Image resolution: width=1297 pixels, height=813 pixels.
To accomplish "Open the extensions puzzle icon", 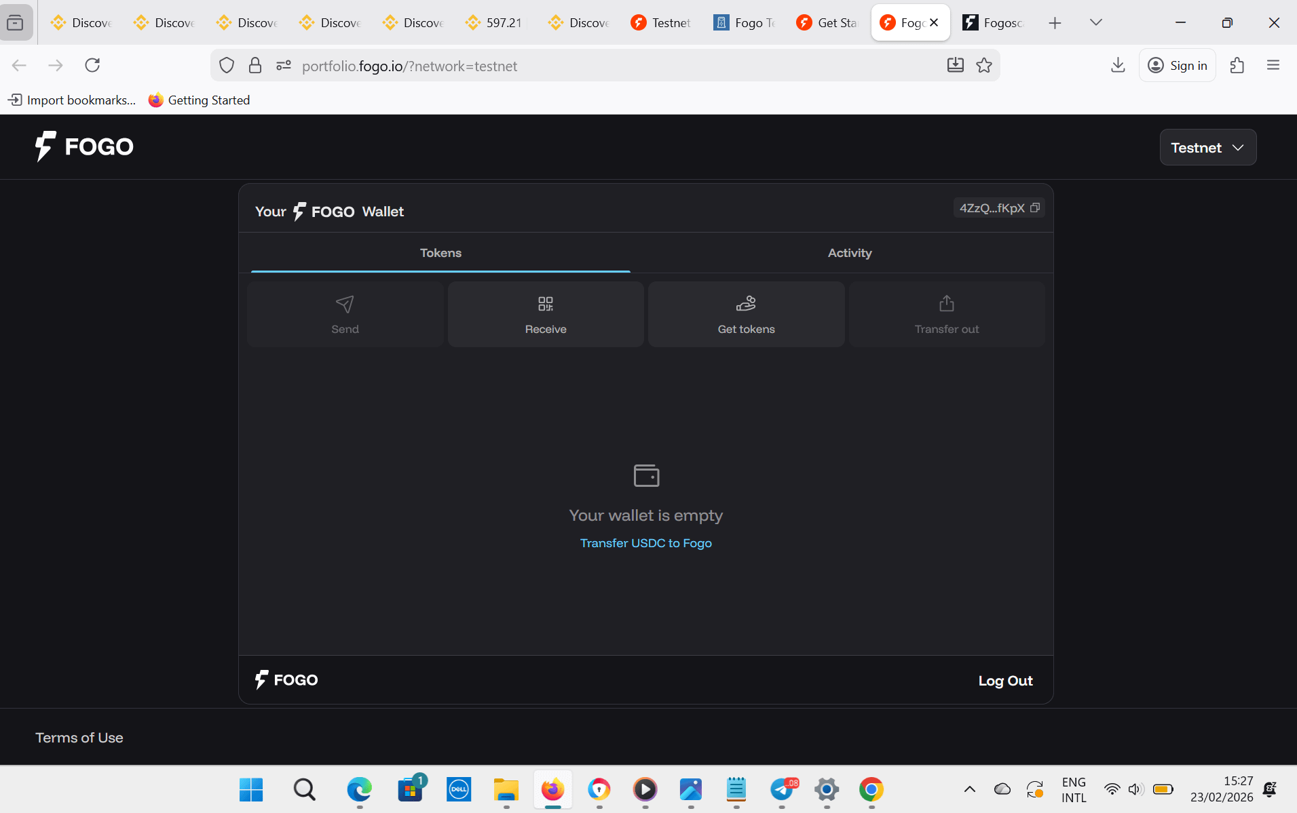I will (x=1237, y=65).
